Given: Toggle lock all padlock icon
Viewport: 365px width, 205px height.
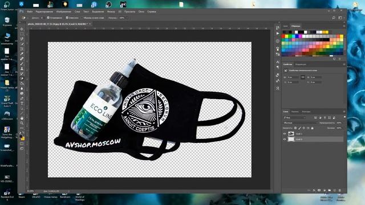Looking at the screenshot, I should (313, 128).
